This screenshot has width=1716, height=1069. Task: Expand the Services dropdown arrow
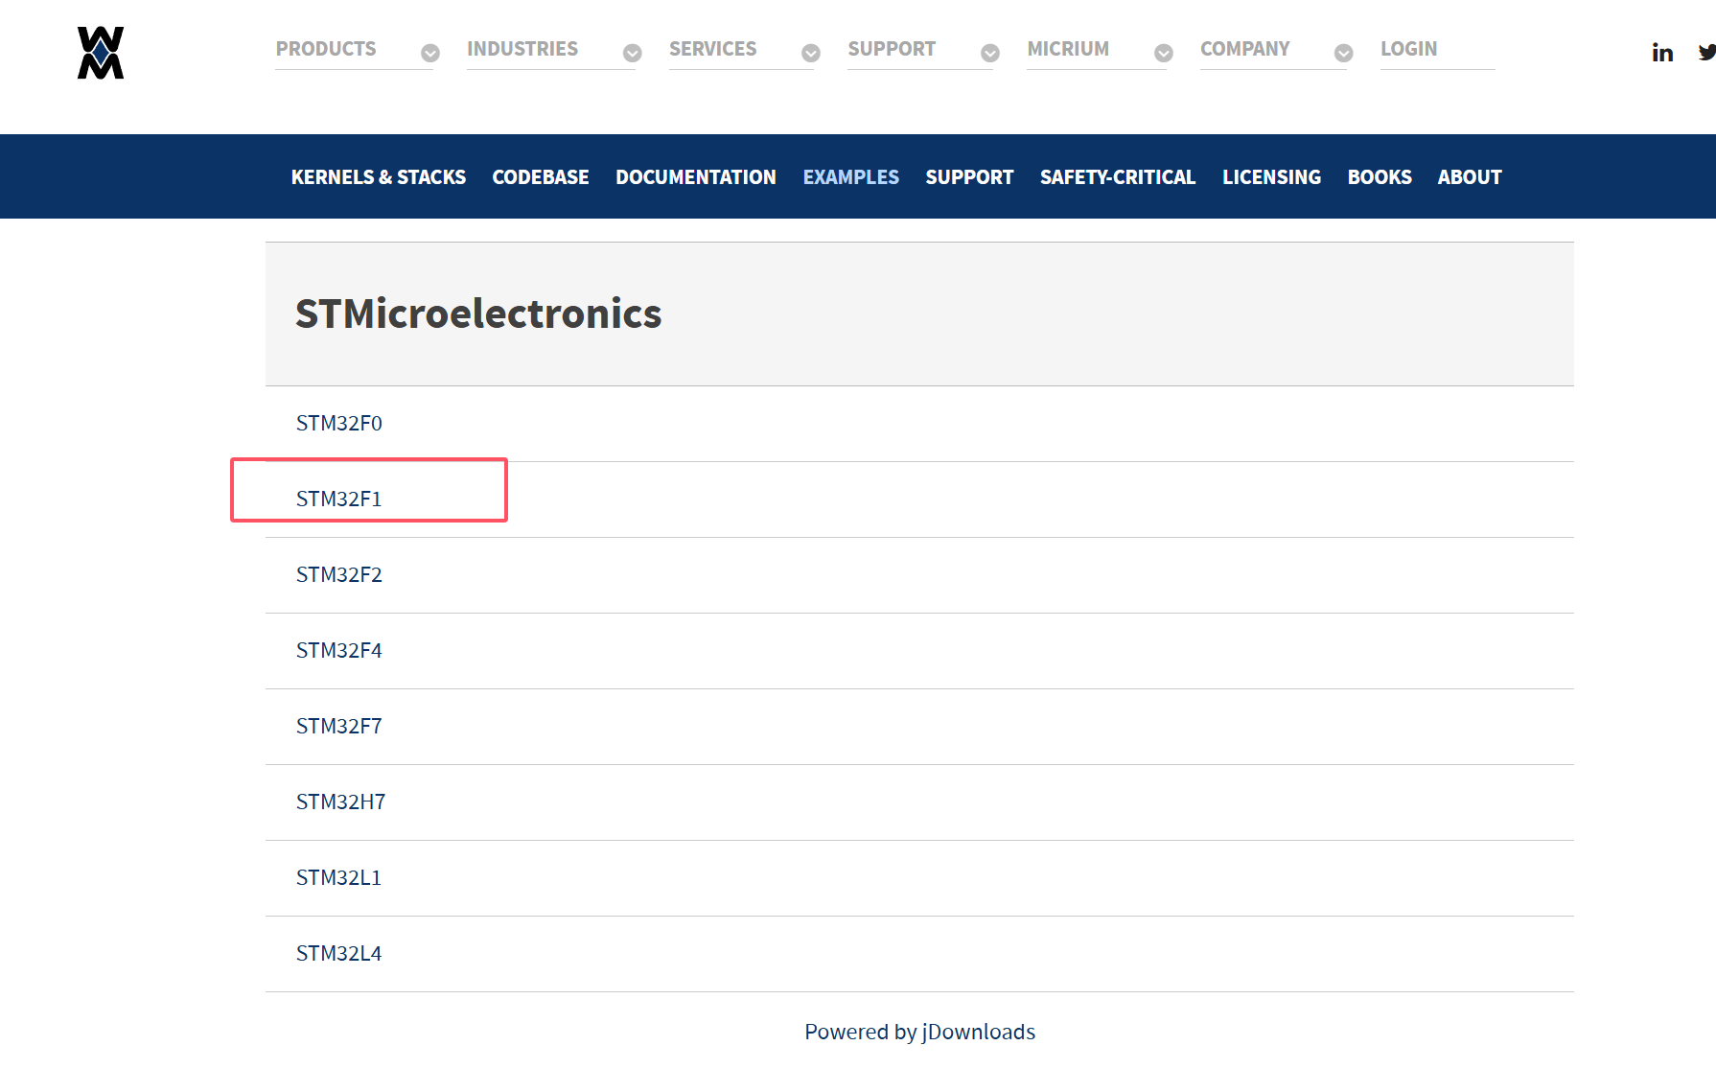point(811,53)
